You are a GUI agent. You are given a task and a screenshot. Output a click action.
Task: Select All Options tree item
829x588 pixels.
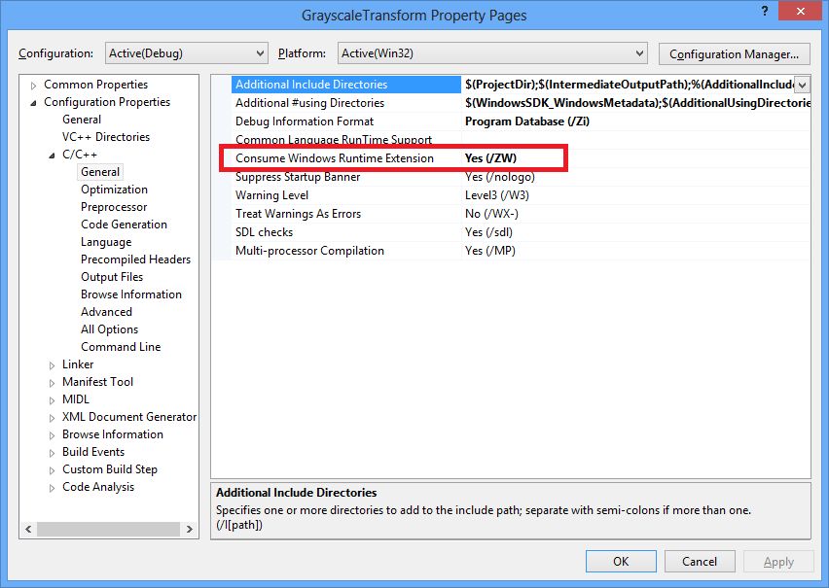[109, 329]
